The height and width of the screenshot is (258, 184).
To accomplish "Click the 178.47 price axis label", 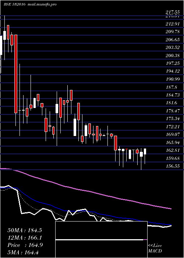I will 172,111.
